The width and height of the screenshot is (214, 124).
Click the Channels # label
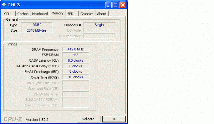(x=72, y=25)
